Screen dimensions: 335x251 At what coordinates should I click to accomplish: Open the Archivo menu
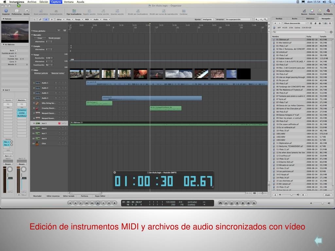pyautogui.click(x=32, y=2)
